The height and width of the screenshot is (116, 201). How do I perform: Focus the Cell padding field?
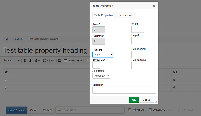135,66
